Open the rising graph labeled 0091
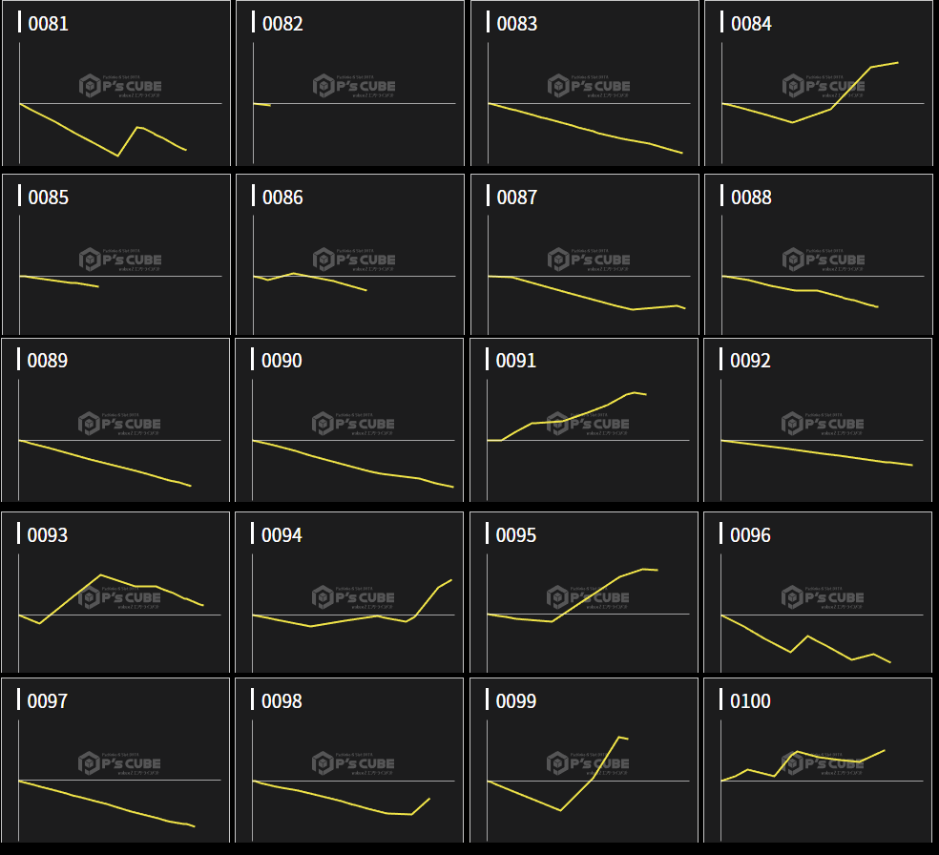 585,420
